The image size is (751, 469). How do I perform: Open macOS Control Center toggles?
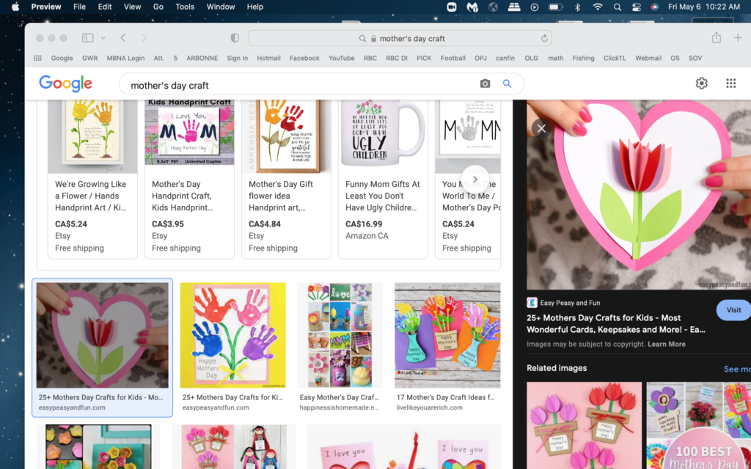636,7
